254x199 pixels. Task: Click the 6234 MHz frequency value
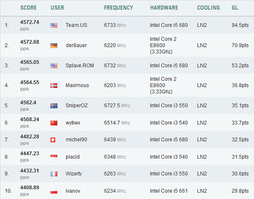[115, 191]
